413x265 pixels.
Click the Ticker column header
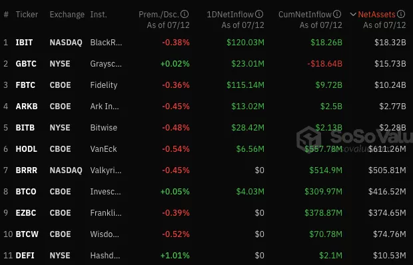(x=27, y=15)
